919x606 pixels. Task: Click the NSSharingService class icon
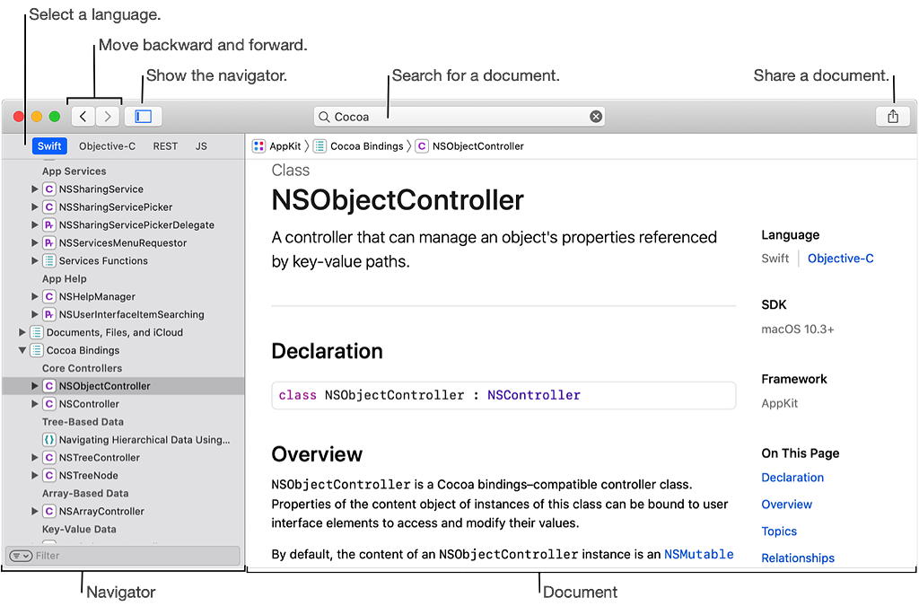click(49, 189)
